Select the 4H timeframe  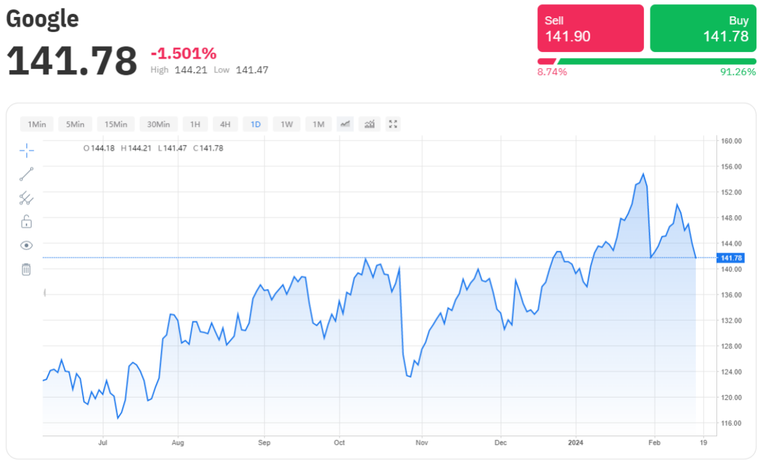[225, 124]
